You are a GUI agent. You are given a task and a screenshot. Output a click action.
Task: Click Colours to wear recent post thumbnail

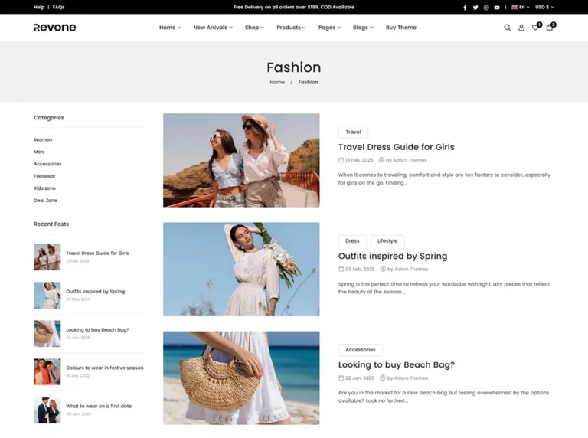47,371
